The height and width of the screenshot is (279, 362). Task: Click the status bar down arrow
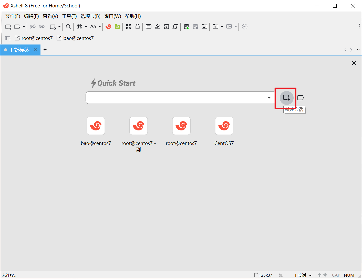(x=325, y=275)
